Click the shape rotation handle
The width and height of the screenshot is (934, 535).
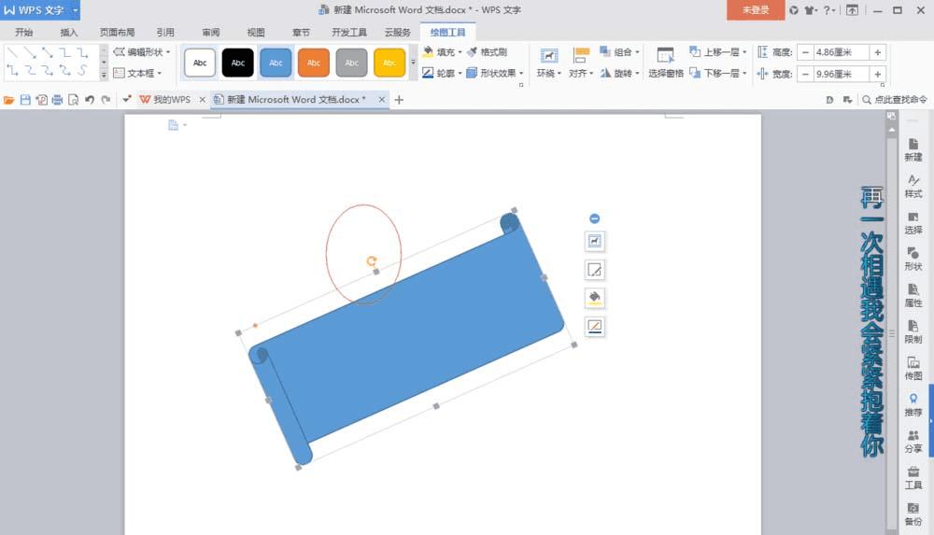(371, 260)
